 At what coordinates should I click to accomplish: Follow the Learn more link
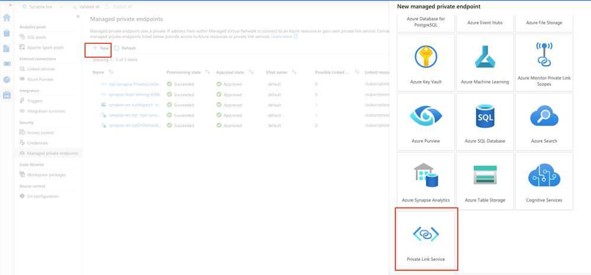point(285,37)
